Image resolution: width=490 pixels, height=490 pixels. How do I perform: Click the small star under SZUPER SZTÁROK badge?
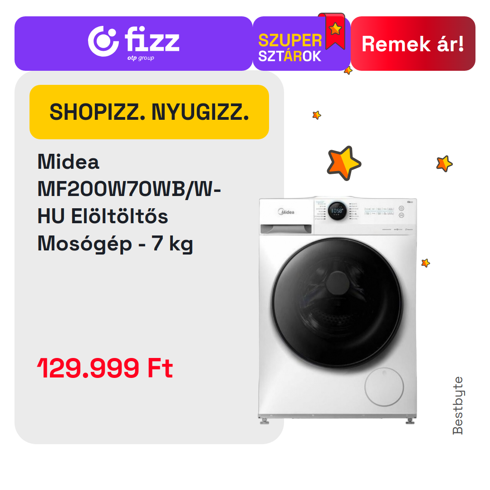coord(348,71)
